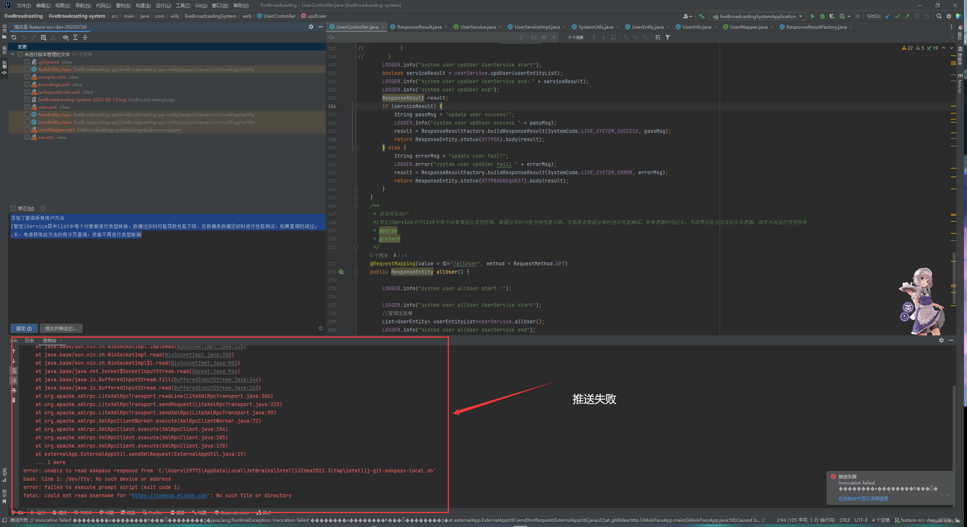The width and height of the screenshot is (967, 527).
Task: Check the 未进行版本管理的文件 group checkbox
Action: (21, 54)
